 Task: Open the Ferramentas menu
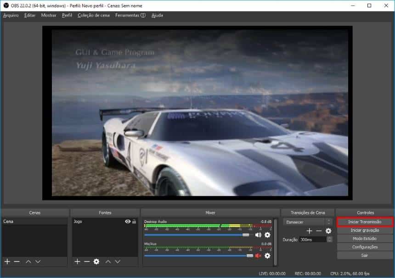click(130, 15)
